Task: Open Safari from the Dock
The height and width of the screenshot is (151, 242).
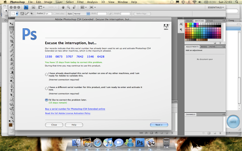Action: [x=98, y=143]
